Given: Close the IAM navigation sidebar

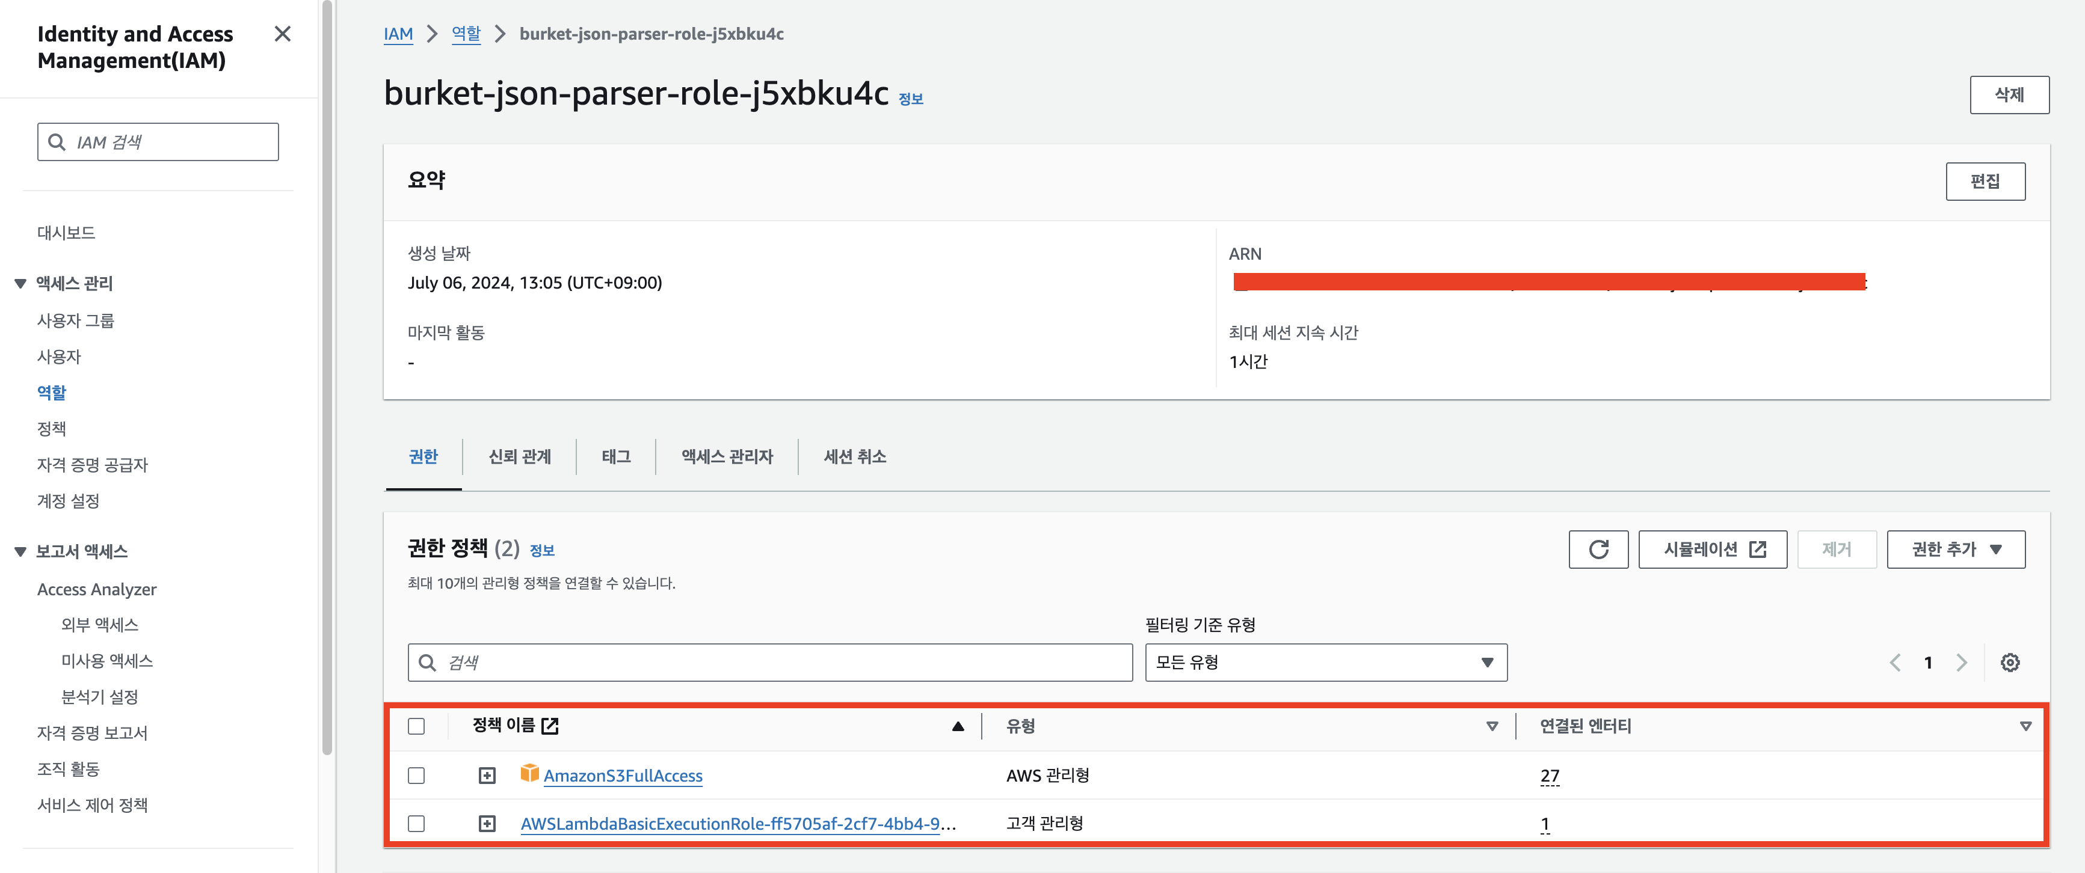Looking at the screenshot, I should click(x=283, y=34).
